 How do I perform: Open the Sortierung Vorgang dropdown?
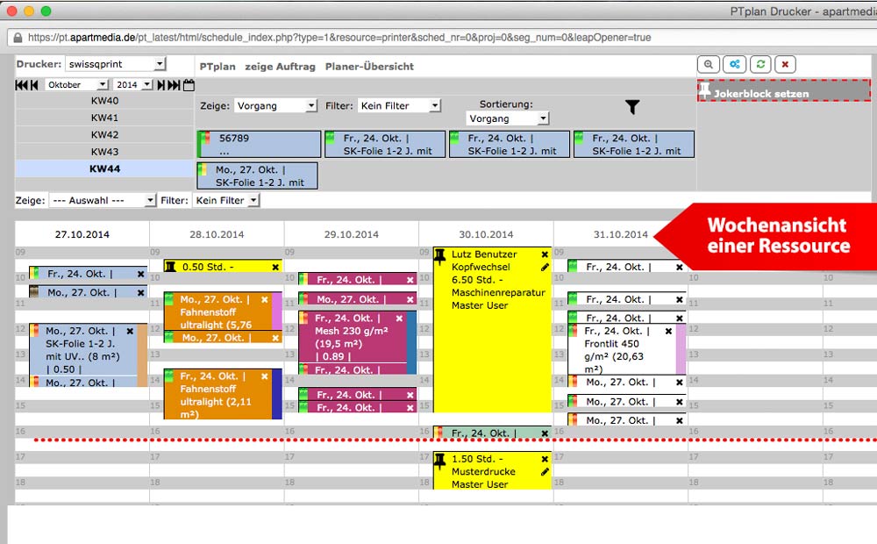click(x=507, y=118)
